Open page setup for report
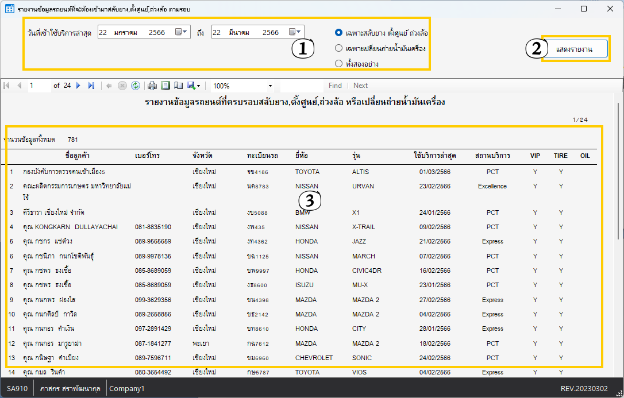Screen dimensions: 624x398 click(x=178, y=86)
